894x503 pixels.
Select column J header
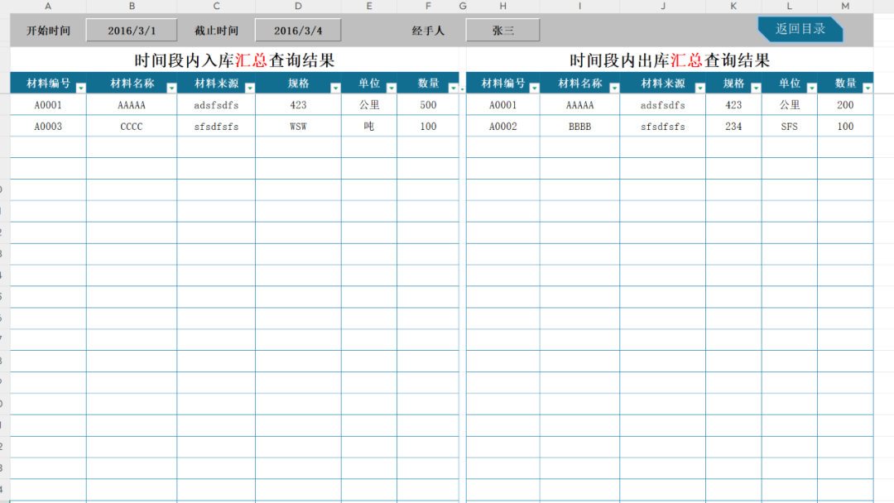tap(662, 6)
